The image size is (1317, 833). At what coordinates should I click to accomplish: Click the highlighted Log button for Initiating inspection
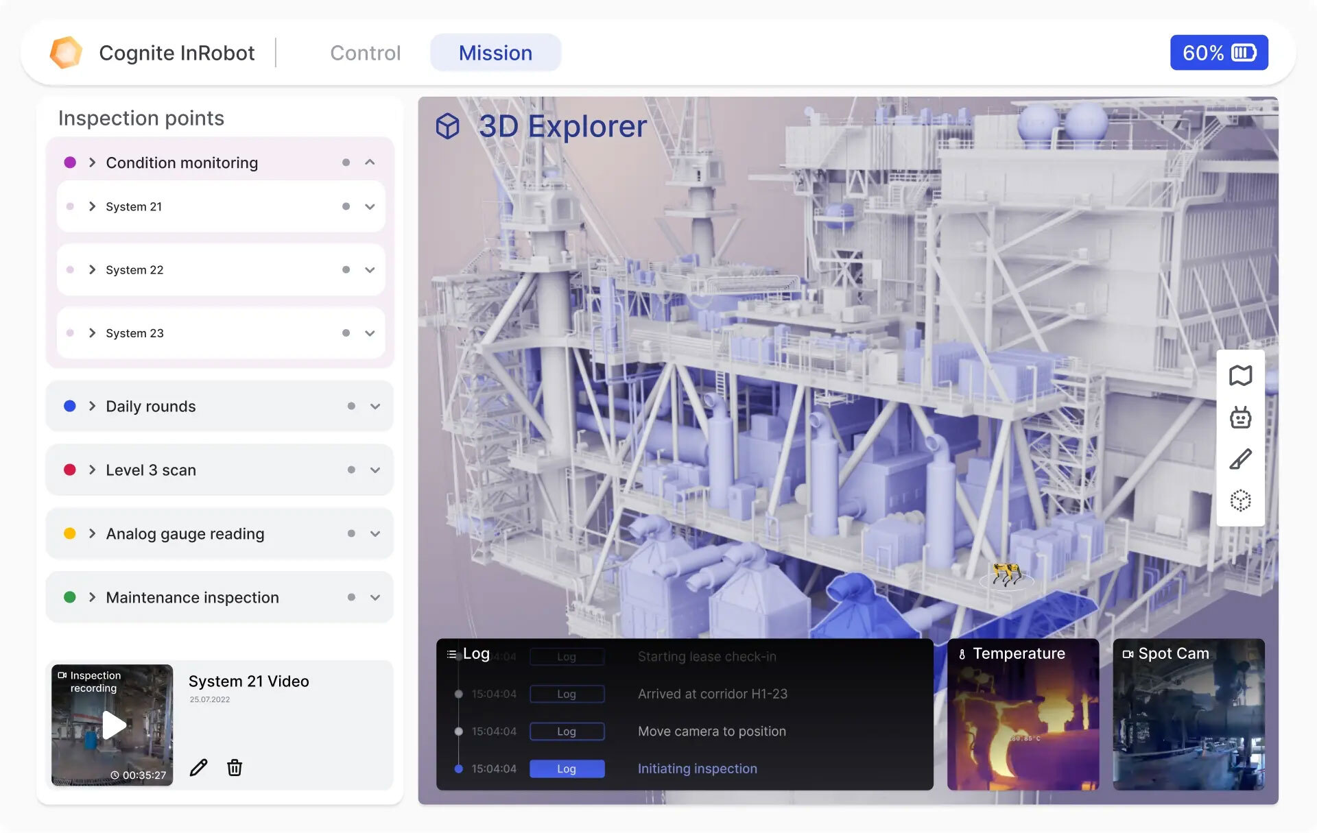click(x=567, y=769)
